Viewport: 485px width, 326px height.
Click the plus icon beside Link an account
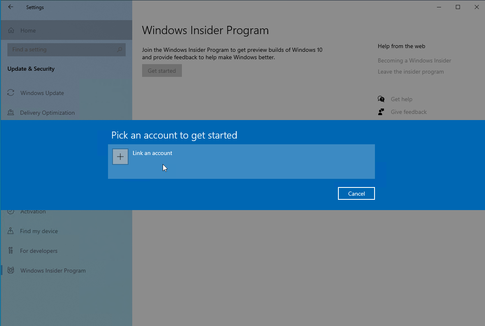(120, 157)
